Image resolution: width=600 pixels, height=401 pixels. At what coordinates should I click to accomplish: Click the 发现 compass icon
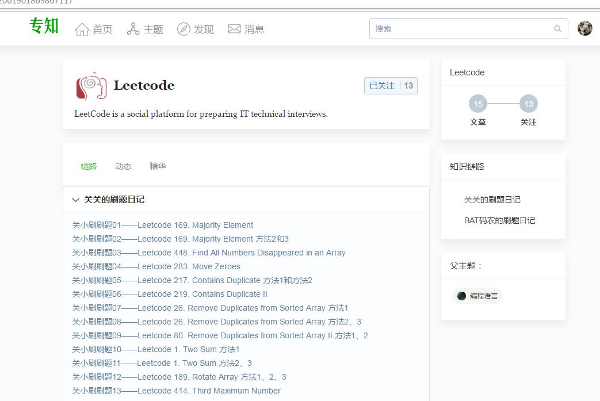[x=184, y=29]
